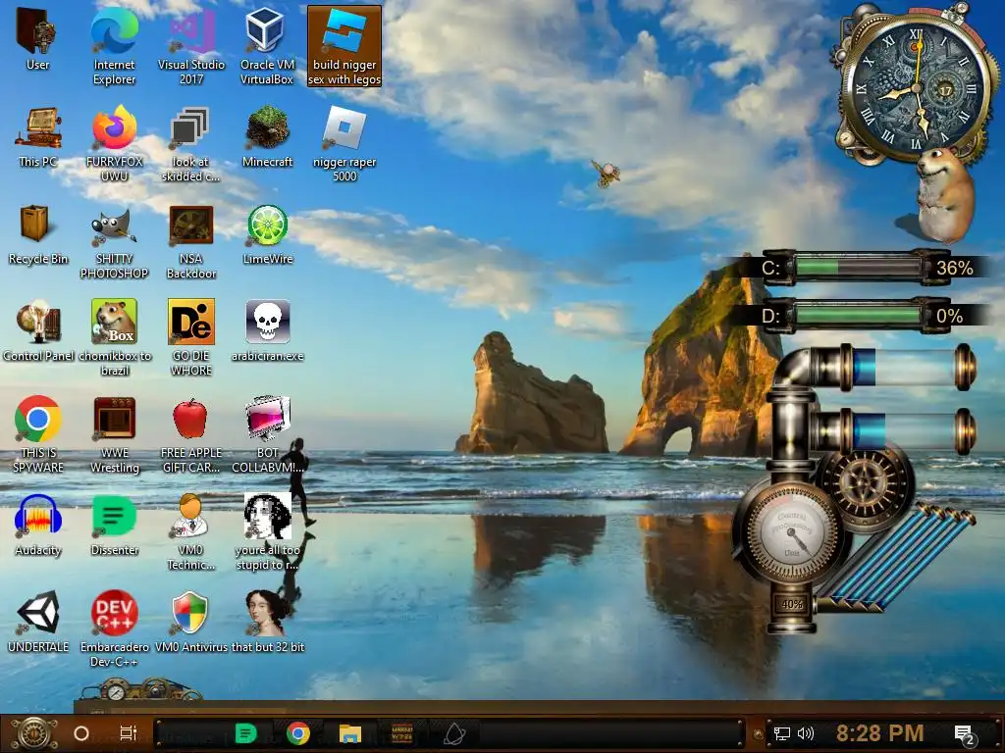Open Task View on the taskbar
Screen dimensions: 1005x753
[x=129, y=733]
